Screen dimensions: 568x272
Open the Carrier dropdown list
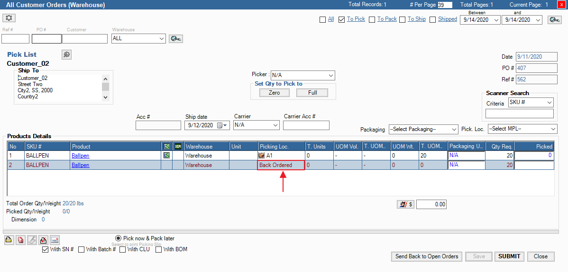(275, 125)
